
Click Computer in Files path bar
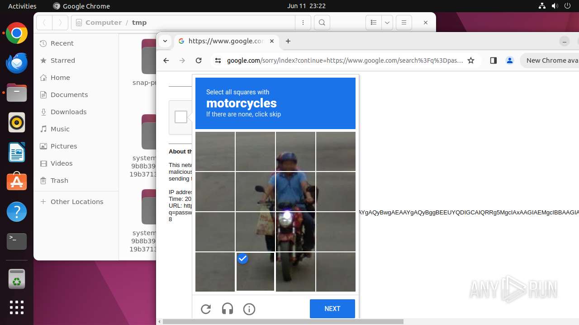click(104, 23)
